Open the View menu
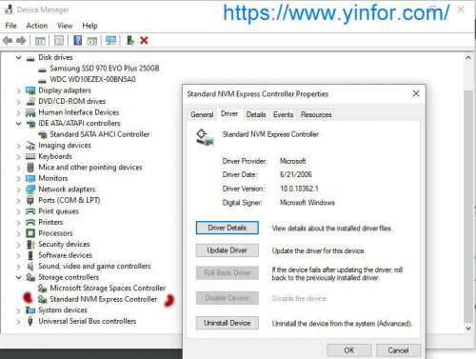The image size is (476, 359). (65, 26)
